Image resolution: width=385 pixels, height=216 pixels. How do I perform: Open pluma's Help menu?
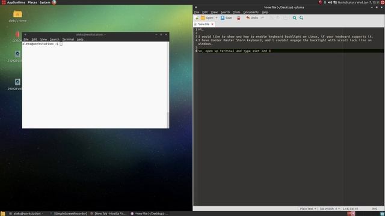click(x=265, y=12)
